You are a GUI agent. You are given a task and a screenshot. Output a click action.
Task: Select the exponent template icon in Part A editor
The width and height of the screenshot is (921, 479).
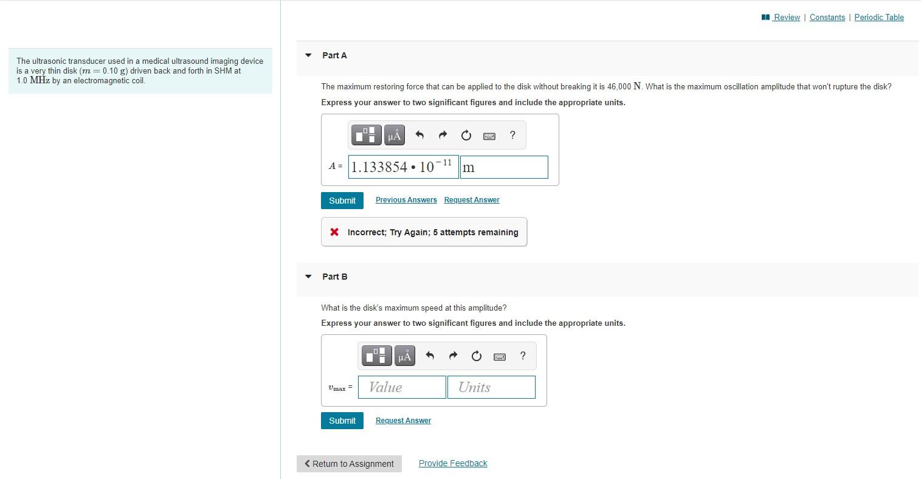[x=366, y=135]
